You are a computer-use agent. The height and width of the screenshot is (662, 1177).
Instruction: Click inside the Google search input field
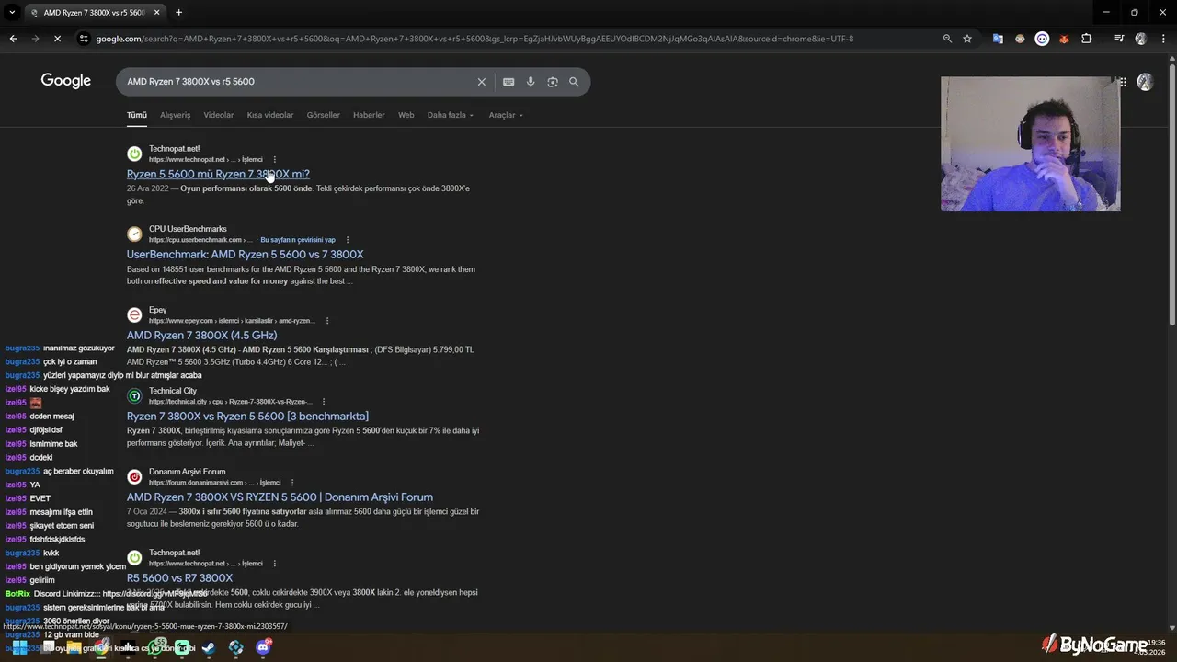click(x=299, y=82)
